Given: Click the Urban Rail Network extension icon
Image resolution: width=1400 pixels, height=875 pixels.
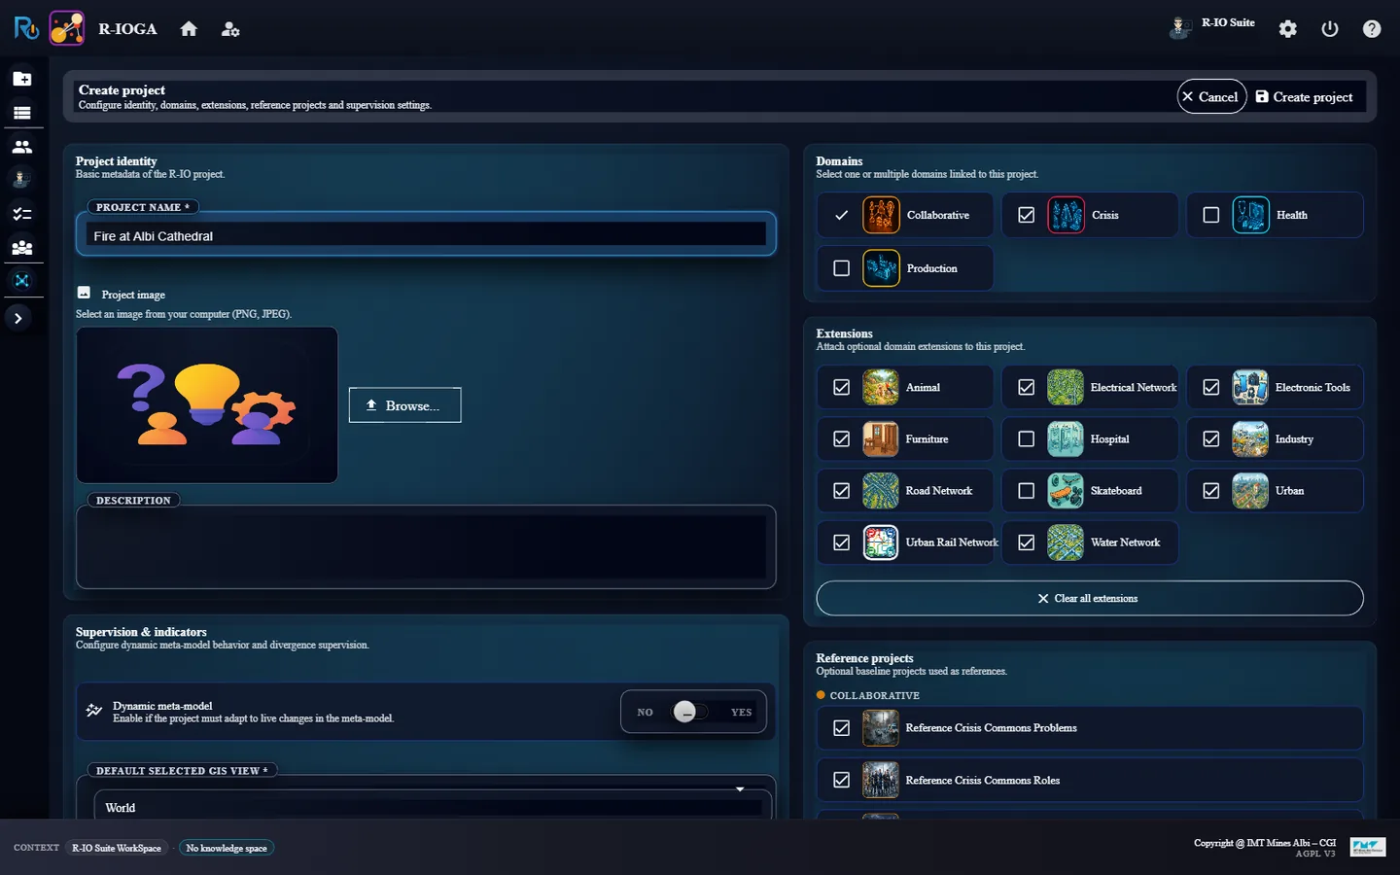Looking at the screenshot, I should [881, 542].
